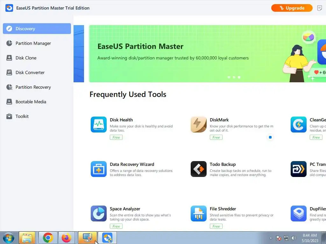Click the volume speaker tray icon
This screenshot has width=326, height=244.
coord(294,238)
